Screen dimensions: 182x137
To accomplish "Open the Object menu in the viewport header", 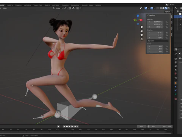I will 5,8.
